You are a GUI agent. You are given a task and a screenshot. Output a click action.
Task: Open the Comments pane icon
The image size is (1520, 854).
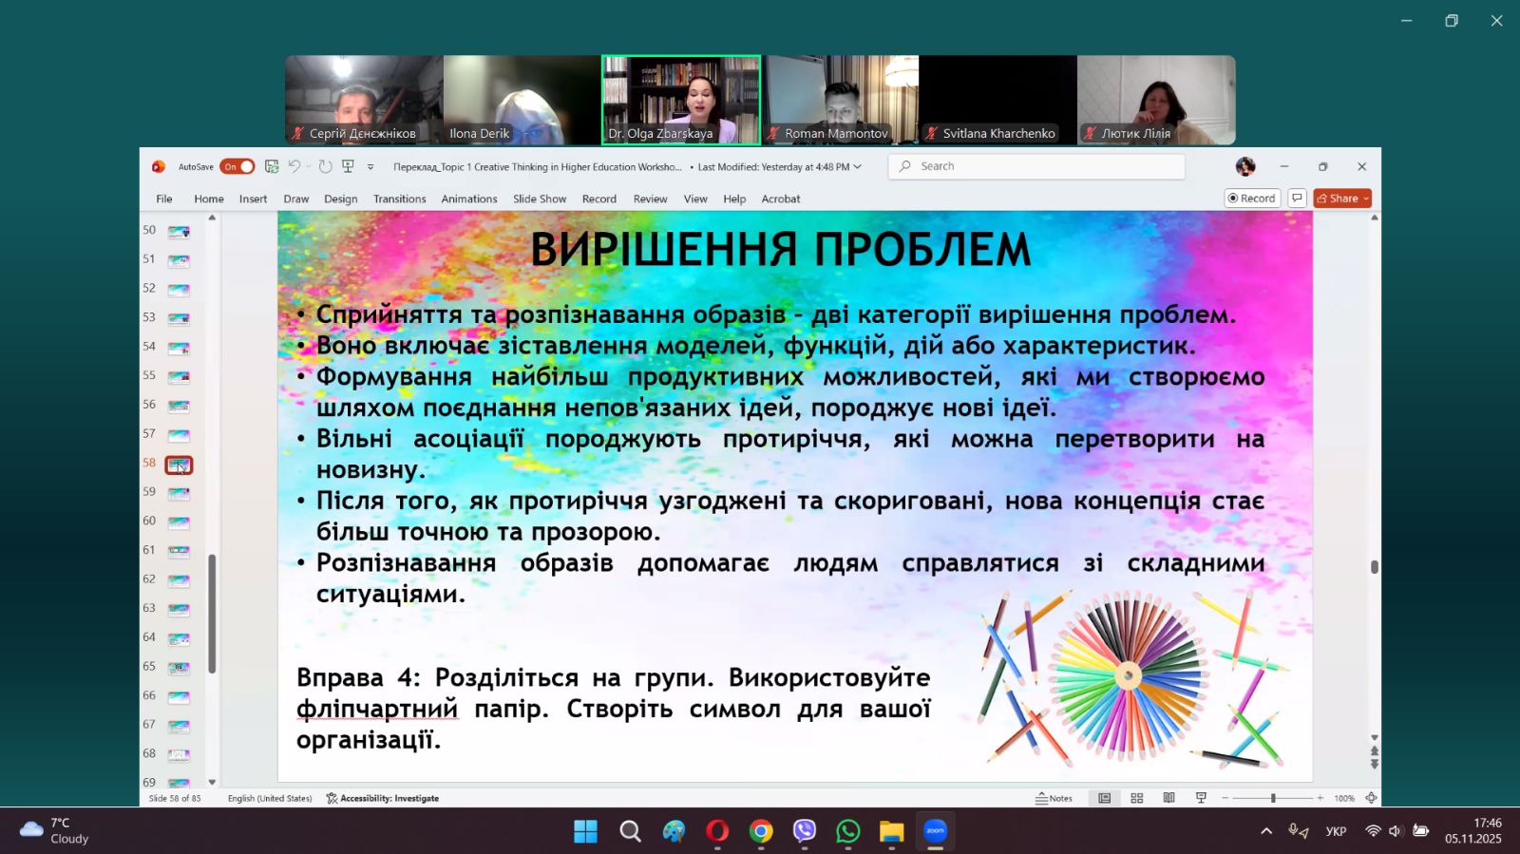tap(1297, 198)
